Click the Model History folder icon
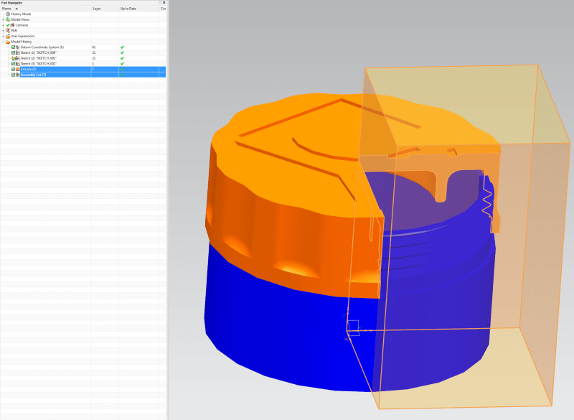The height and width of the screenshot is (420, 574). pos(8,42)
